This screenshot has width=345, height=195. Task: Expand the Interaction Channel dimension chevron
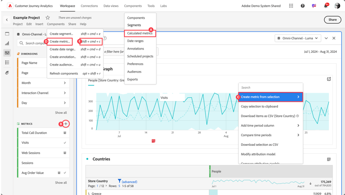(65, 93)
